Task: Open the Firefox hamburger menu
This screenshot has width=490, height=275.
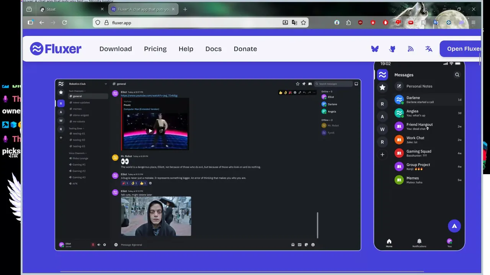Action: 474,23
